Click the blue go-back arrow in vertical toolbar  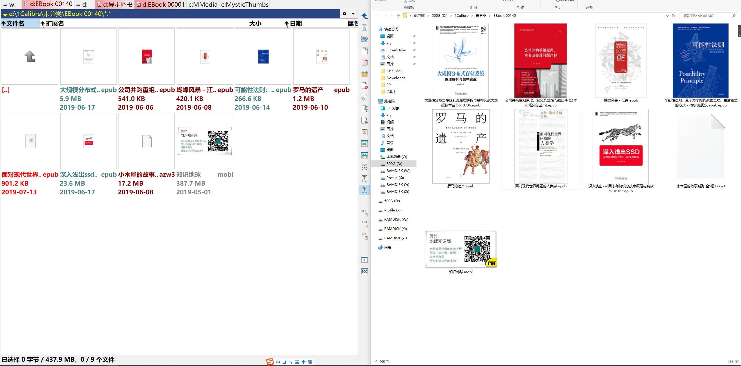[365, 16]
